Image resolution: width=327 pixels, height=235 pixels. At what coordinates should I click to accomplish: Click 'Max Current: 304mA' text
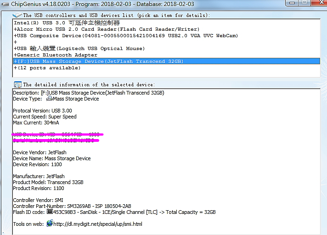[x=36, y=123]
